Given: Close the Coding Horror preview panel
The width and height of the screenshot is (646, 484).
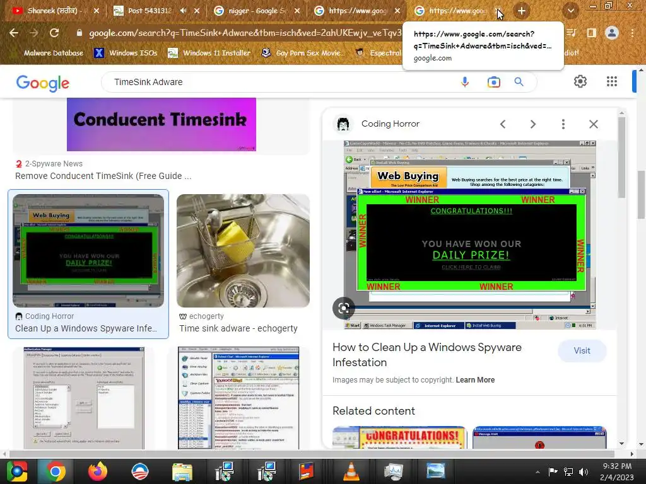Looking at the screenshot, I should point(593,124).
